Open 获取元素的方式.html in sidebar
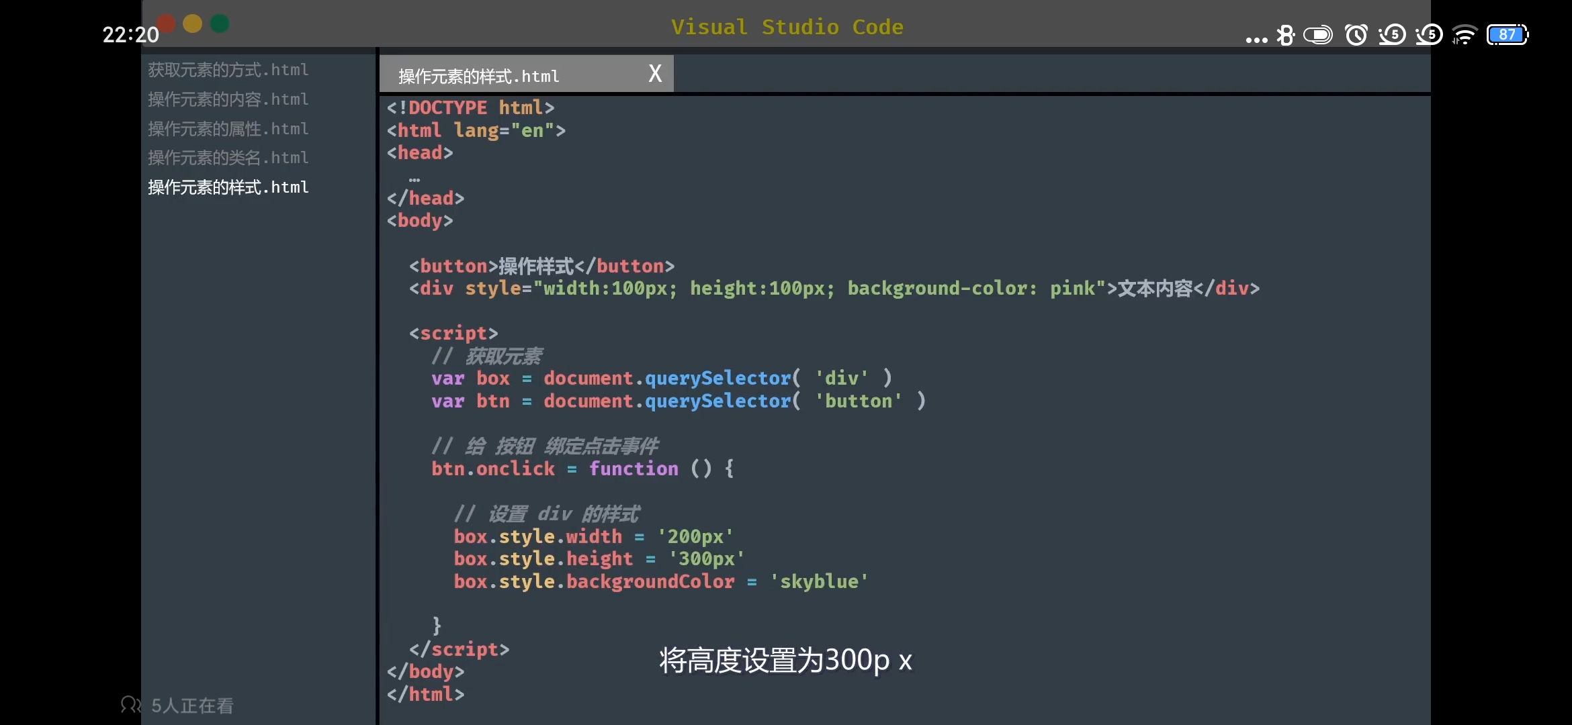 [x=228, y=70]
